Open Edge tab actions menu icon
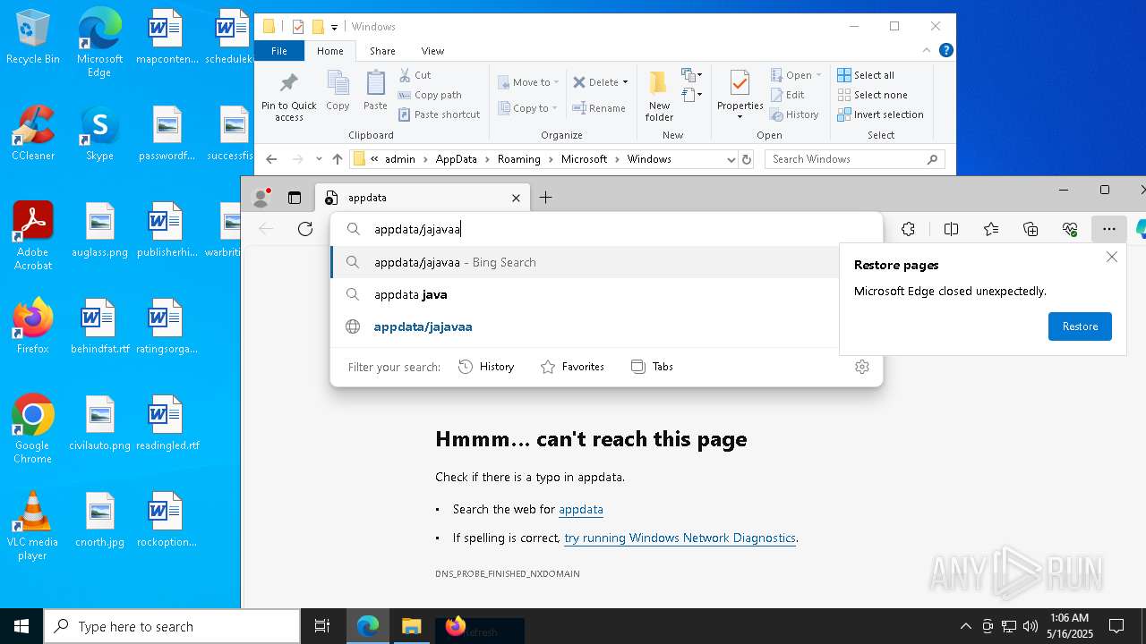The height and width of the screenshot is (644, 1146). point(295,198)
